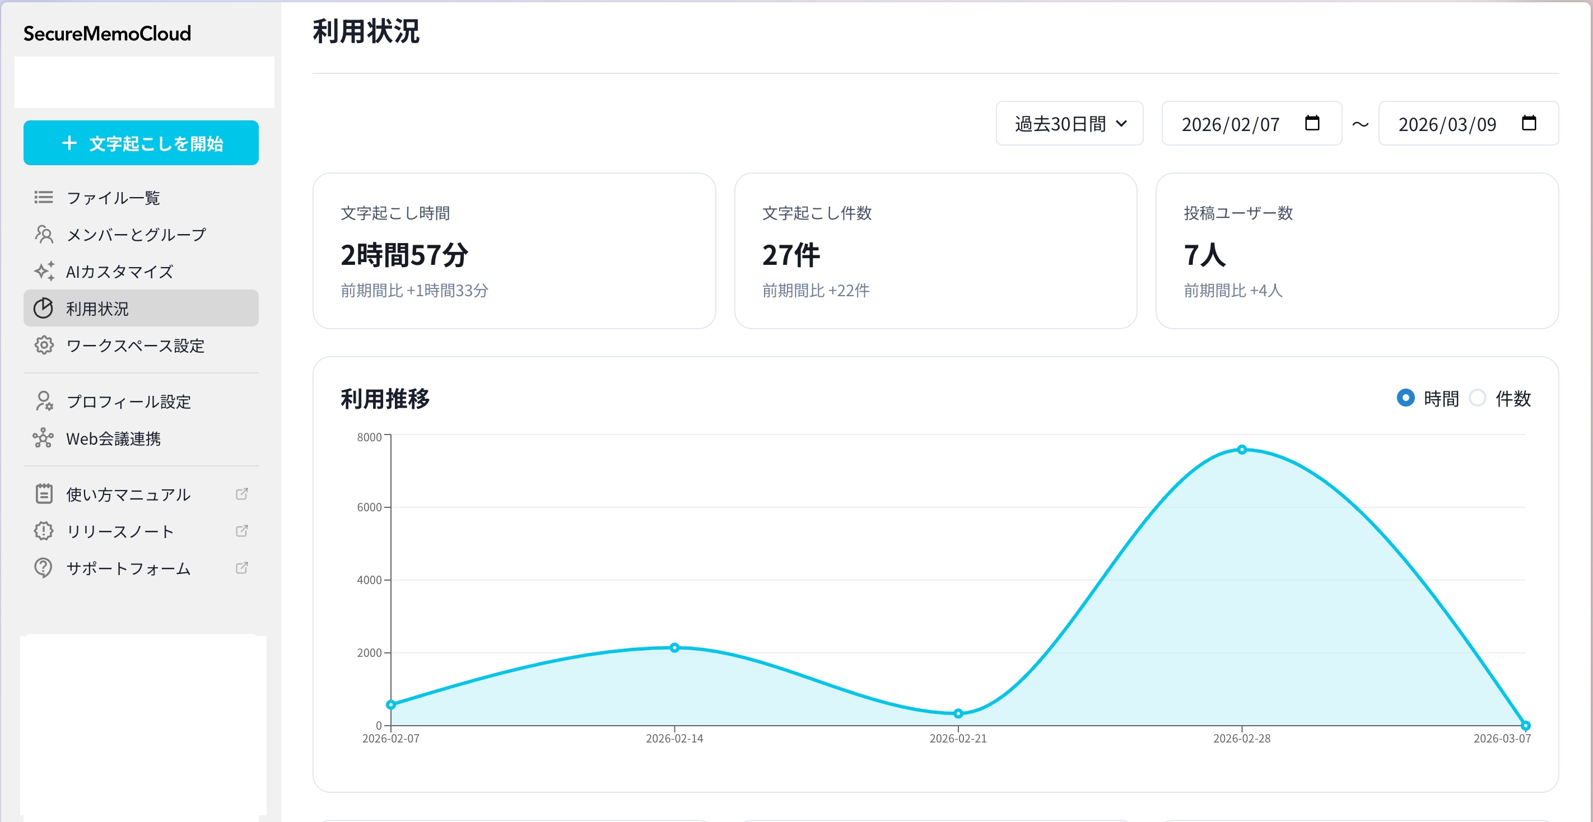Open 使い方マニュアル from the sidebar
This screenshot has height=822, width=1593.
coord(127,494)
